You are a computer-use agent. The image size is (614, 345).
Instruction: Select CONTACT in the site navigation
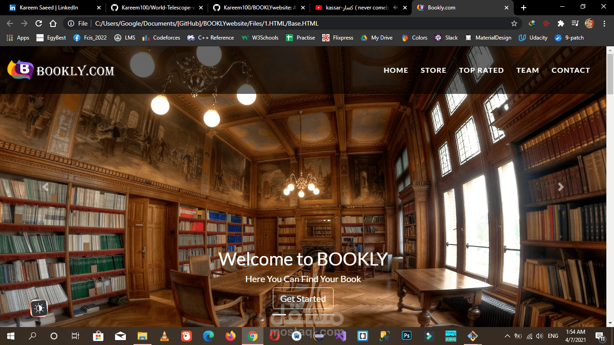pos(570,70)
